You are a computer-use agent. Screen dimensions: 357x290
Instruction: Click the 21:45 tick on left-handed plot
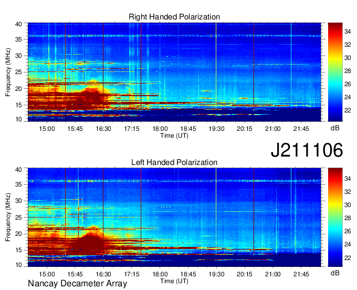pos(301,274)
